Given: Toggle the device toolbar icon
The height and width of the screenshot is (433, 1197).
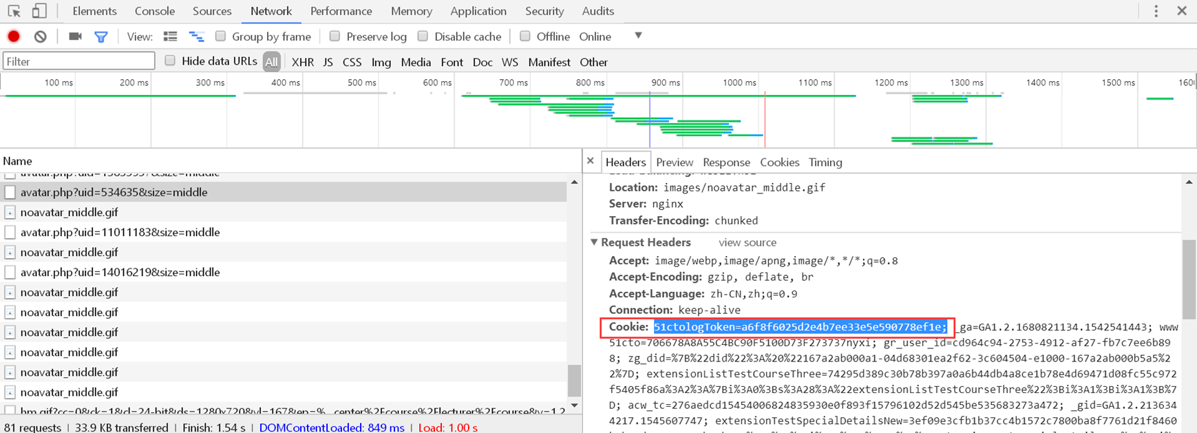Looking at the screenshot, I should click(39, 11).
